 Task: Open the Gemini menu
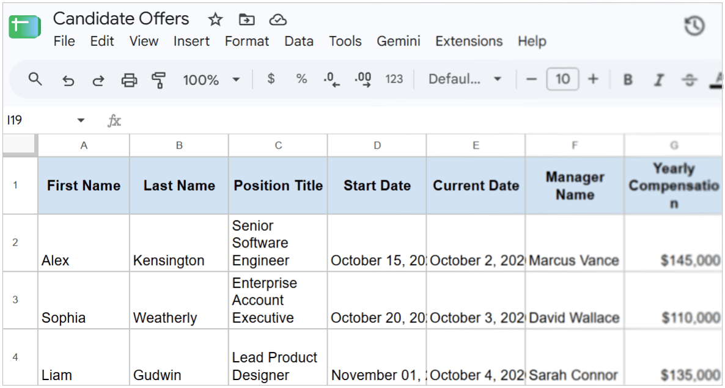(x=398, y=41)
